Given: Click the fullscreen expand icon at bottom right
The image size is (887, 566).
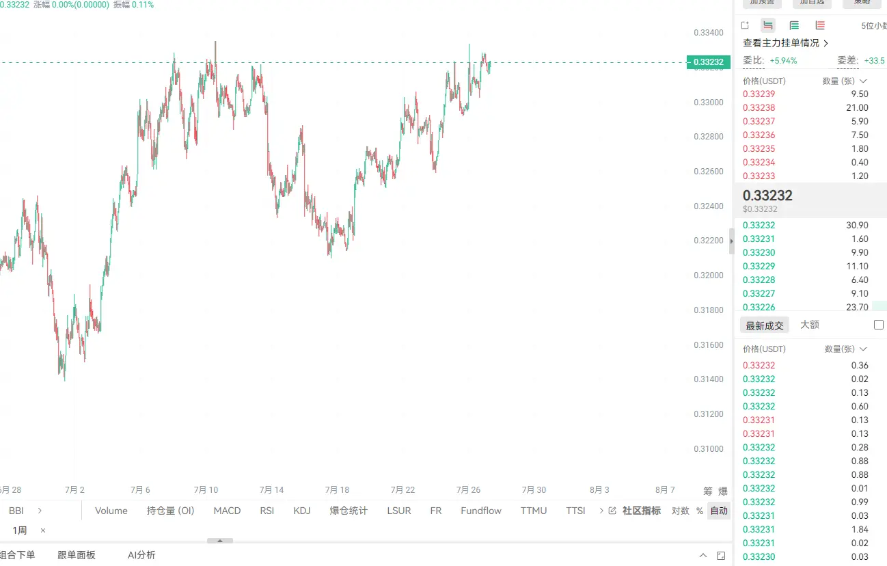Looking at the screenshot, I should coord(722,556).
